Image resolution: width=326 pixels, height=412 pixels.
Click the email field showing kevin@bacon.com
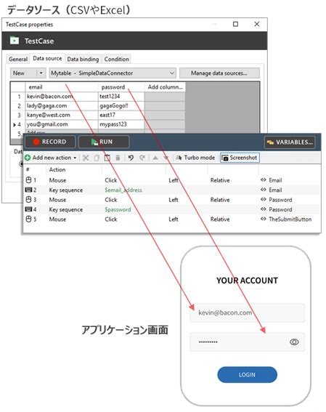tap(247, 312)
